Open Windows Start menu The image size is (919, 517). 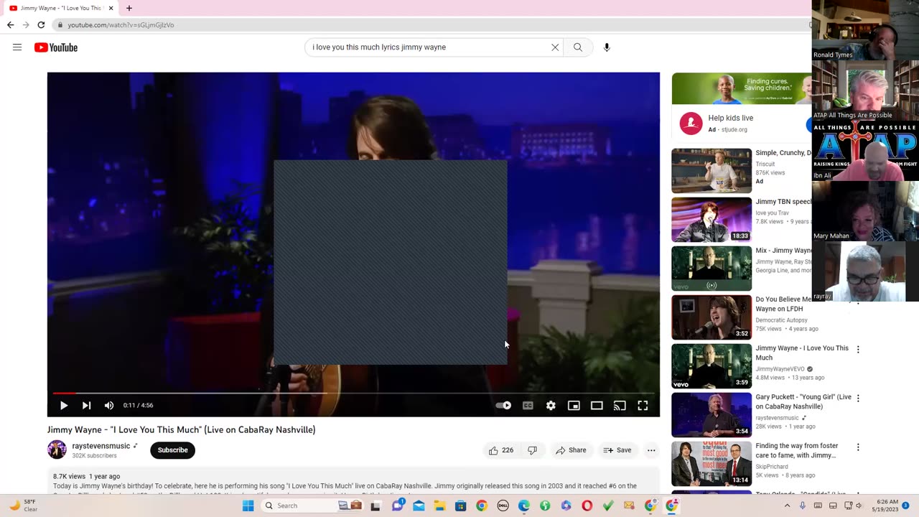click(248, 506)
